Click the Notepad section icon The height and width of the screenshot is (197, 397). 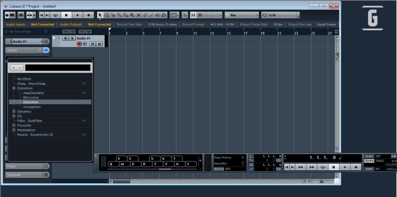click(46, 175)
